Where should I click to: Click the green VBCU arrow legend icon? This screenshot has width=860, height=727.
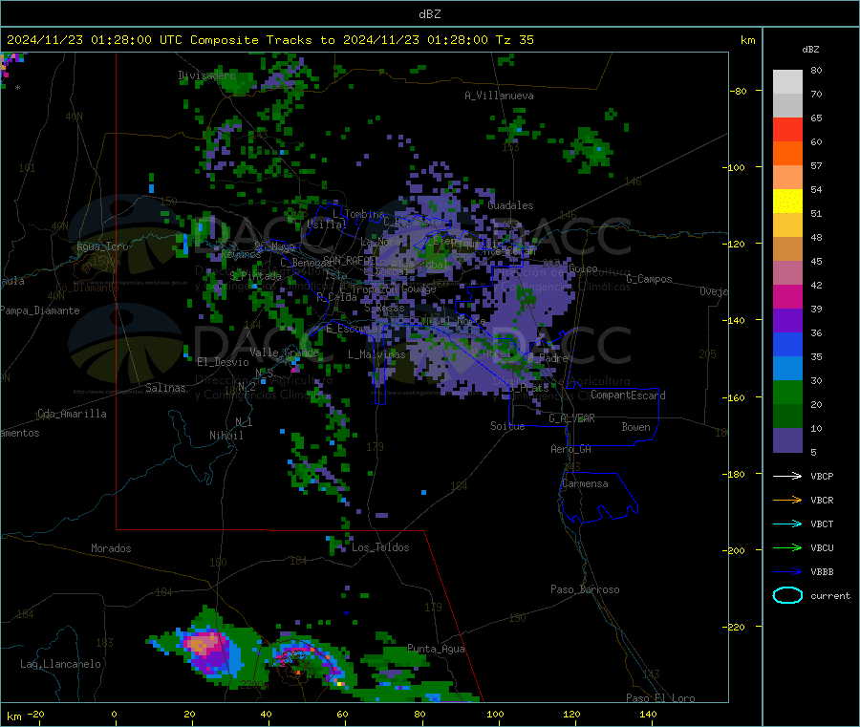click(x=787, y=547)
